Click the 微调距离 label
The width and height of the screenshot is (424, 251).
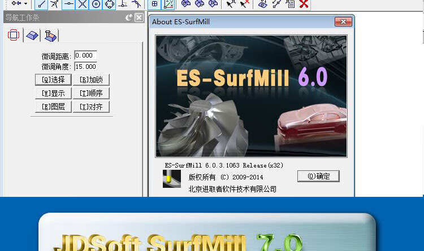(56, 56)
